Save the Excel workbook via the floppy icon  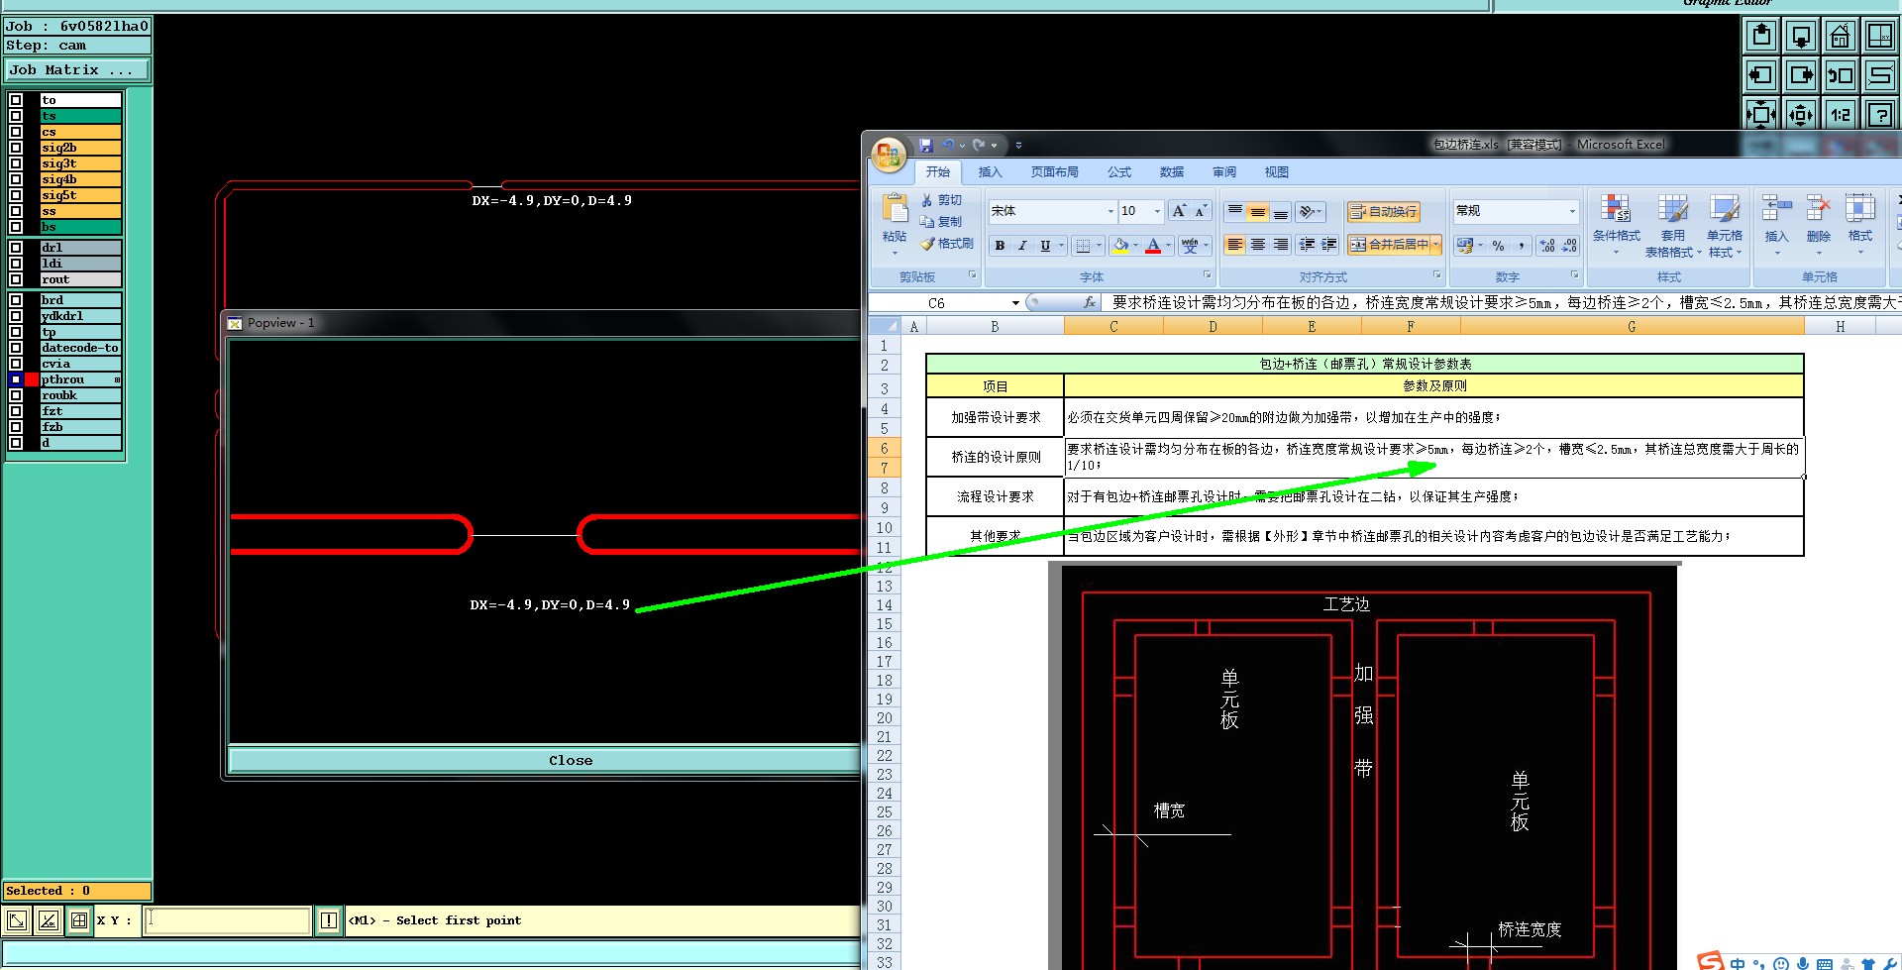(x=926, y=145)
